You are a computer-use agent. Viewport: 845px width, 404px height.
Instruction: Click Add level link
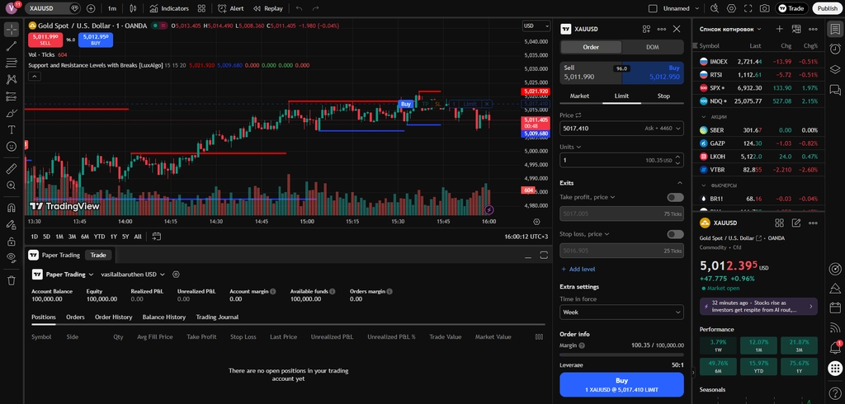pos(578,269)
